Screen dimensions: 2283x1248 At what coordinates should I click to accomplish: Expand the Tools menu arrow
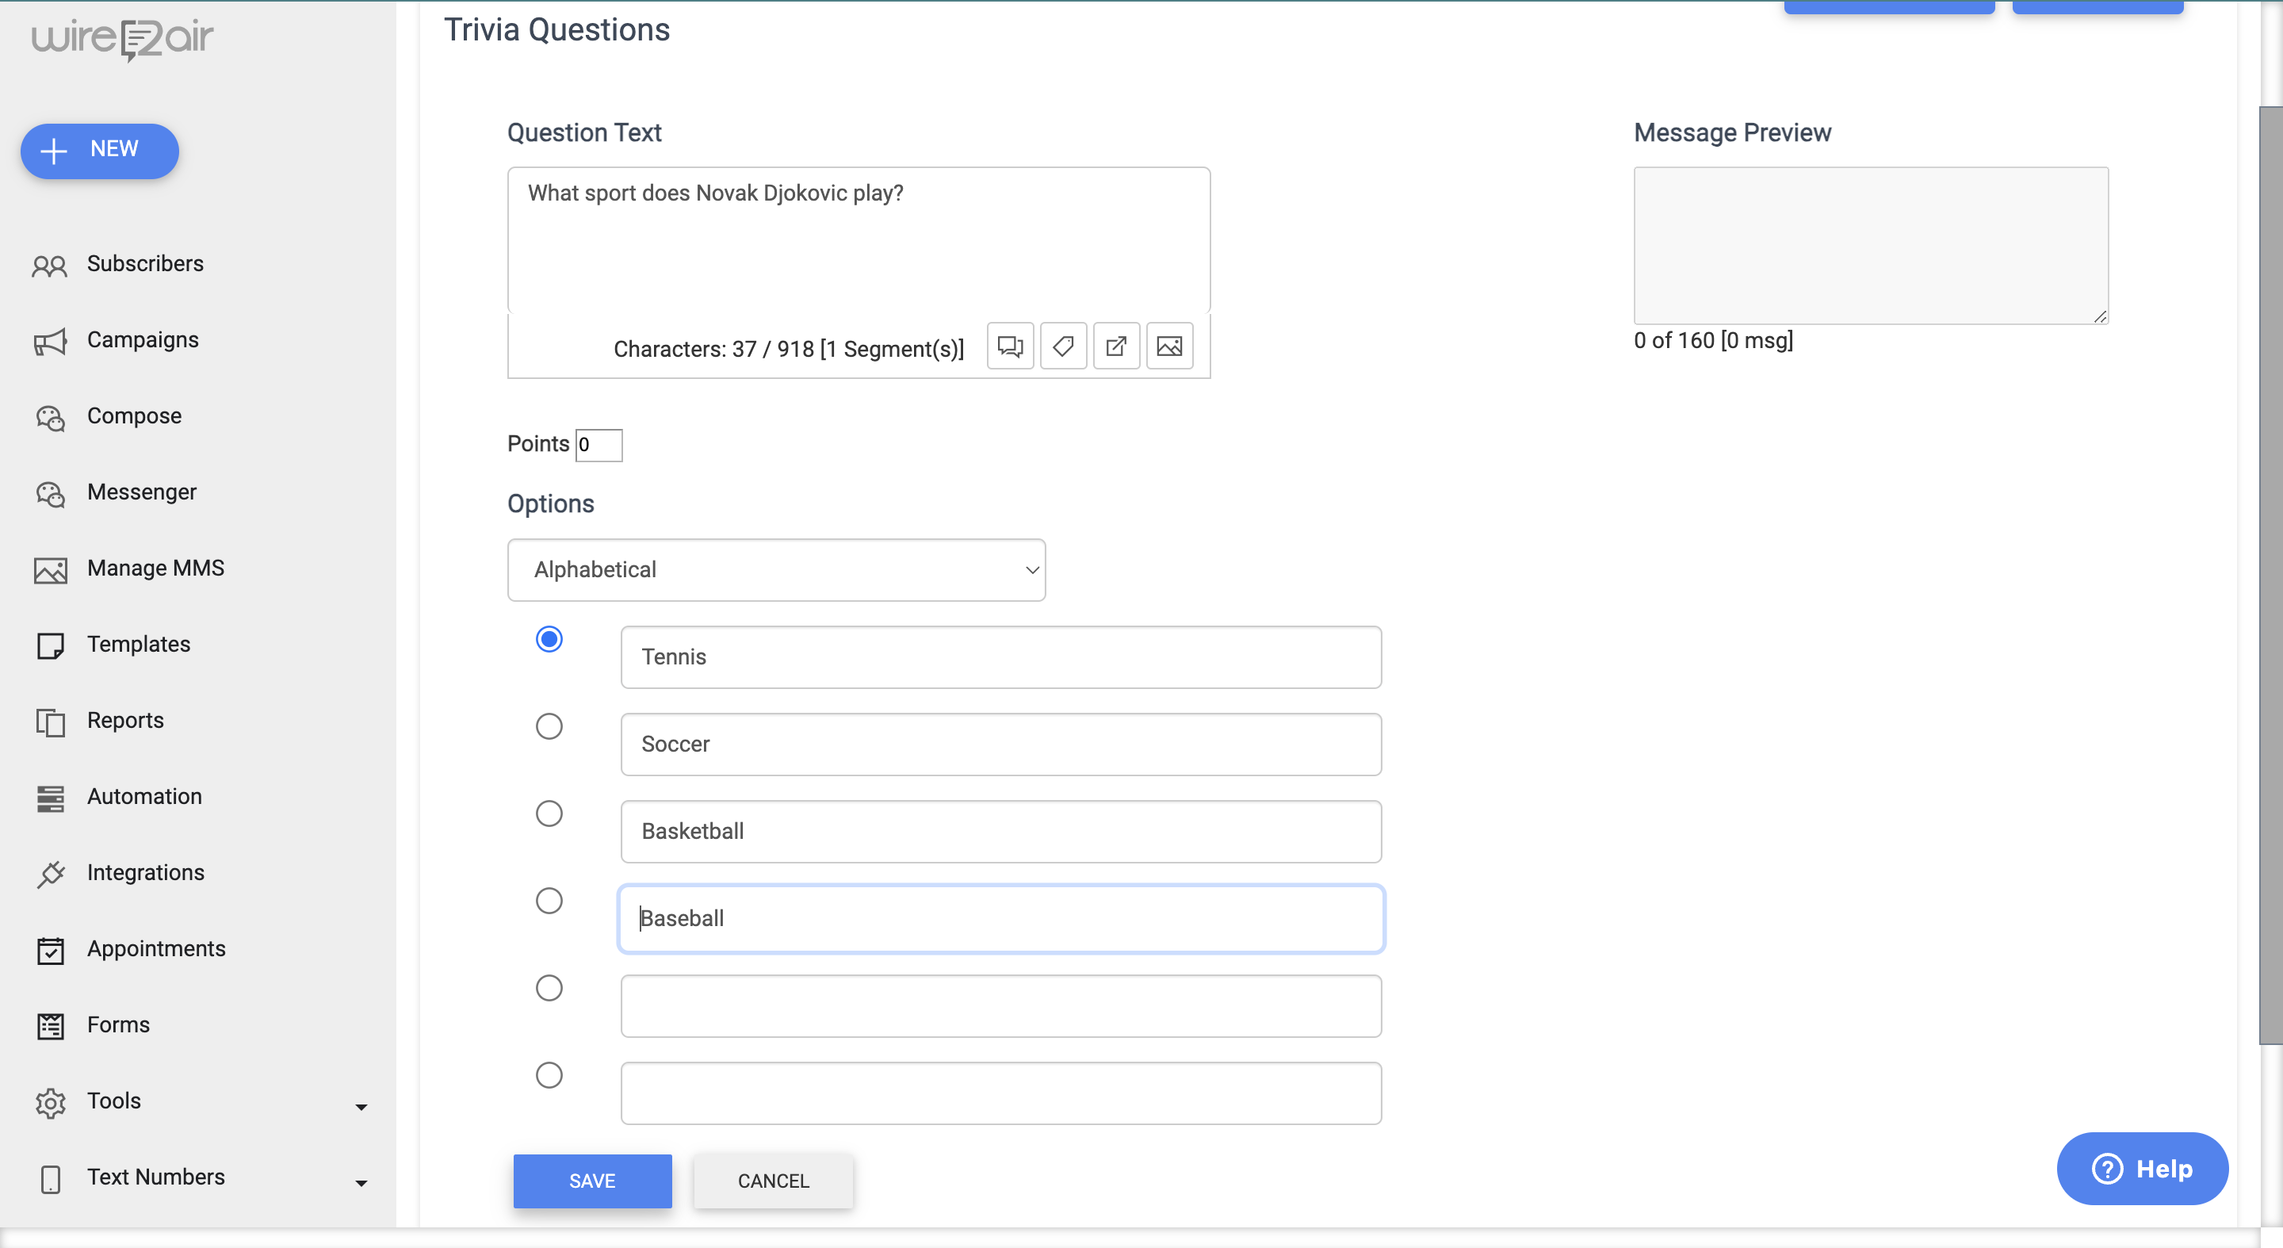[x=361, y=1107]
